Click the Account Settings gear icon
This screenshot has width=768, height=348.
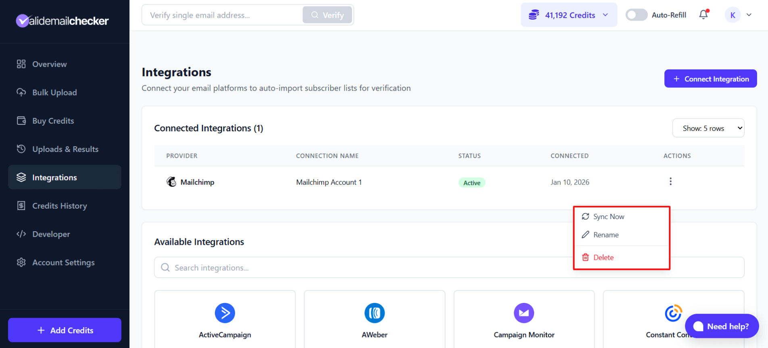[21, 262]
